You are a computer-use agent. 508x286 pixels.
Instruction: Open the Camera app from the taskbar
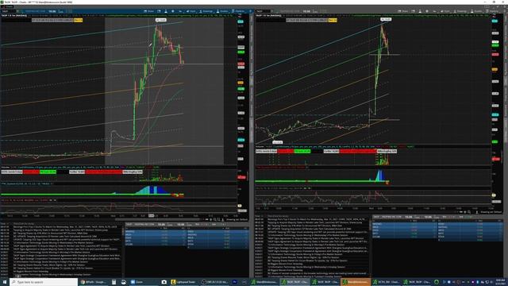coord(164,282)
